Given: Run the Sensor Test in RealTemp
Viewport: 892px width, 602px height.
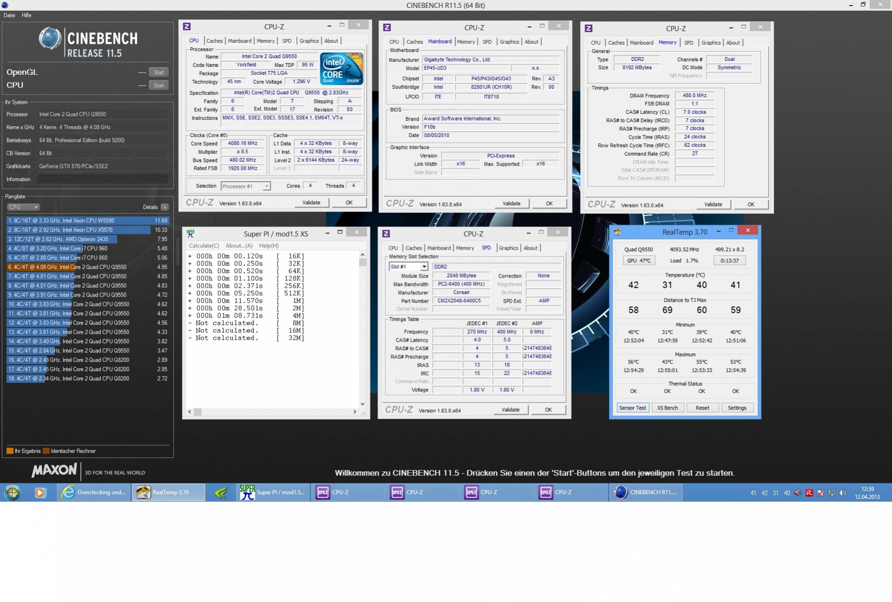Looking at the screenshot, I should 633,408.
